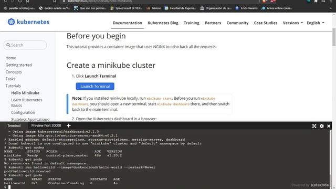Open Stateless Applications in sidebar
Image resolution: width=336 pixels, height=189 pixels.
pyautogui.click(x=30, y=119)
